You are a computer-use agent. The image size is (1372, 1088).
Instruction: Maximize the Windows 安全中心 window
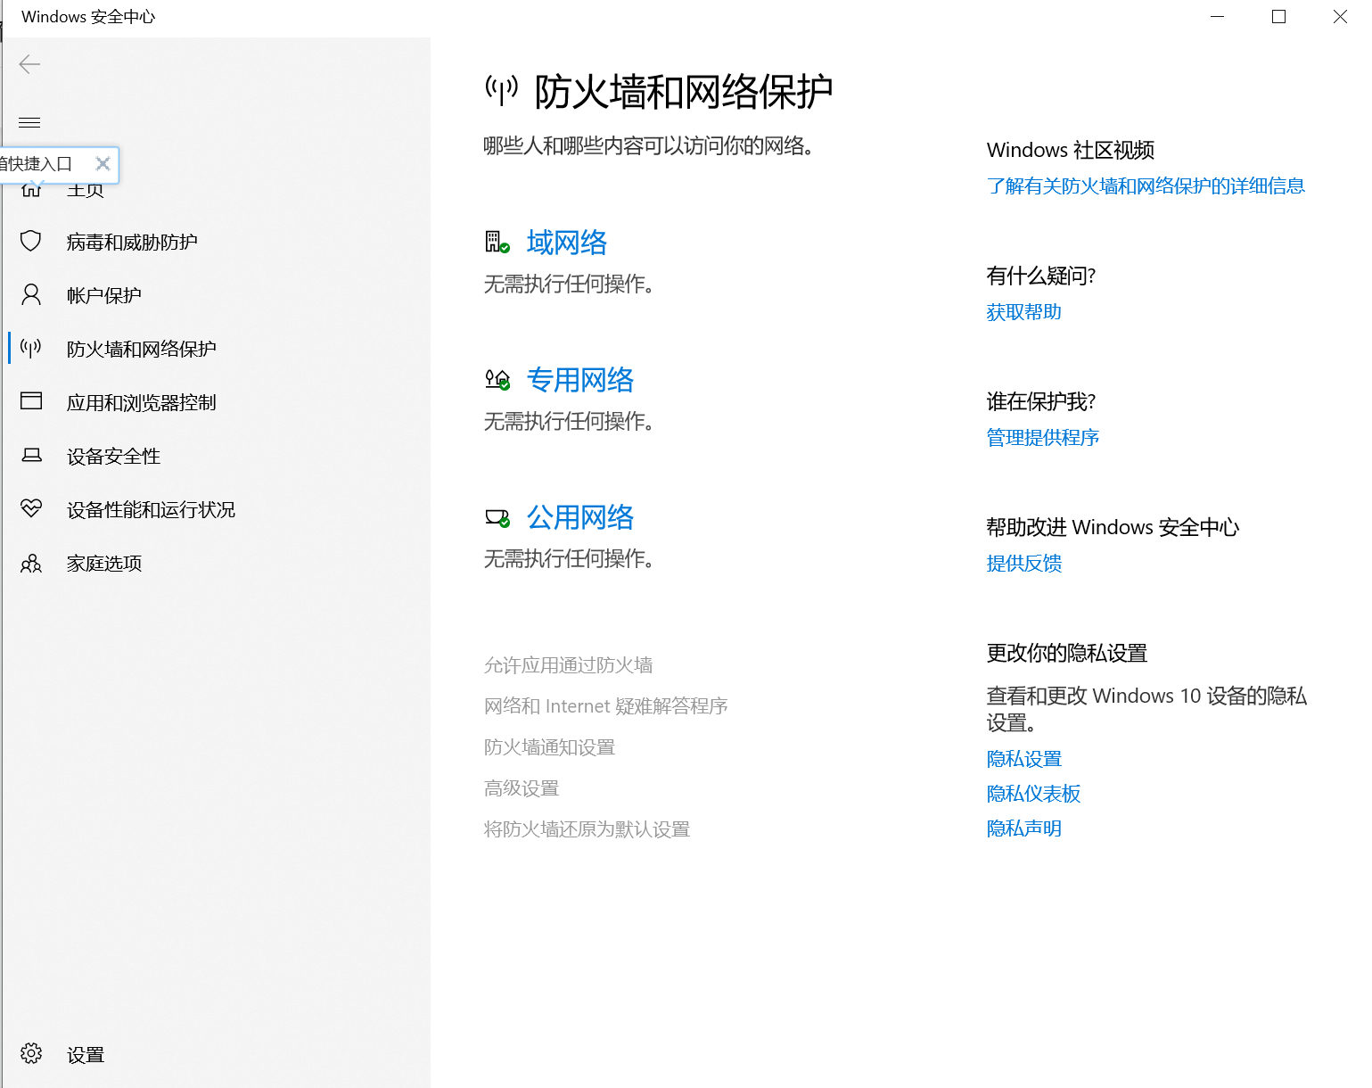point(1278,17)
